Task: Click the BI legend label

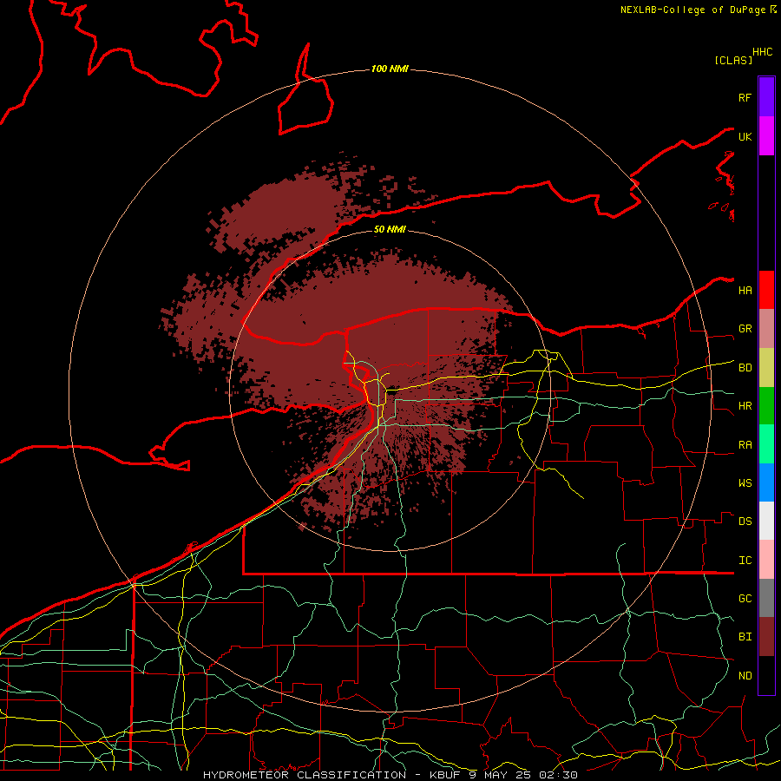Action: (x=745, y=637)
